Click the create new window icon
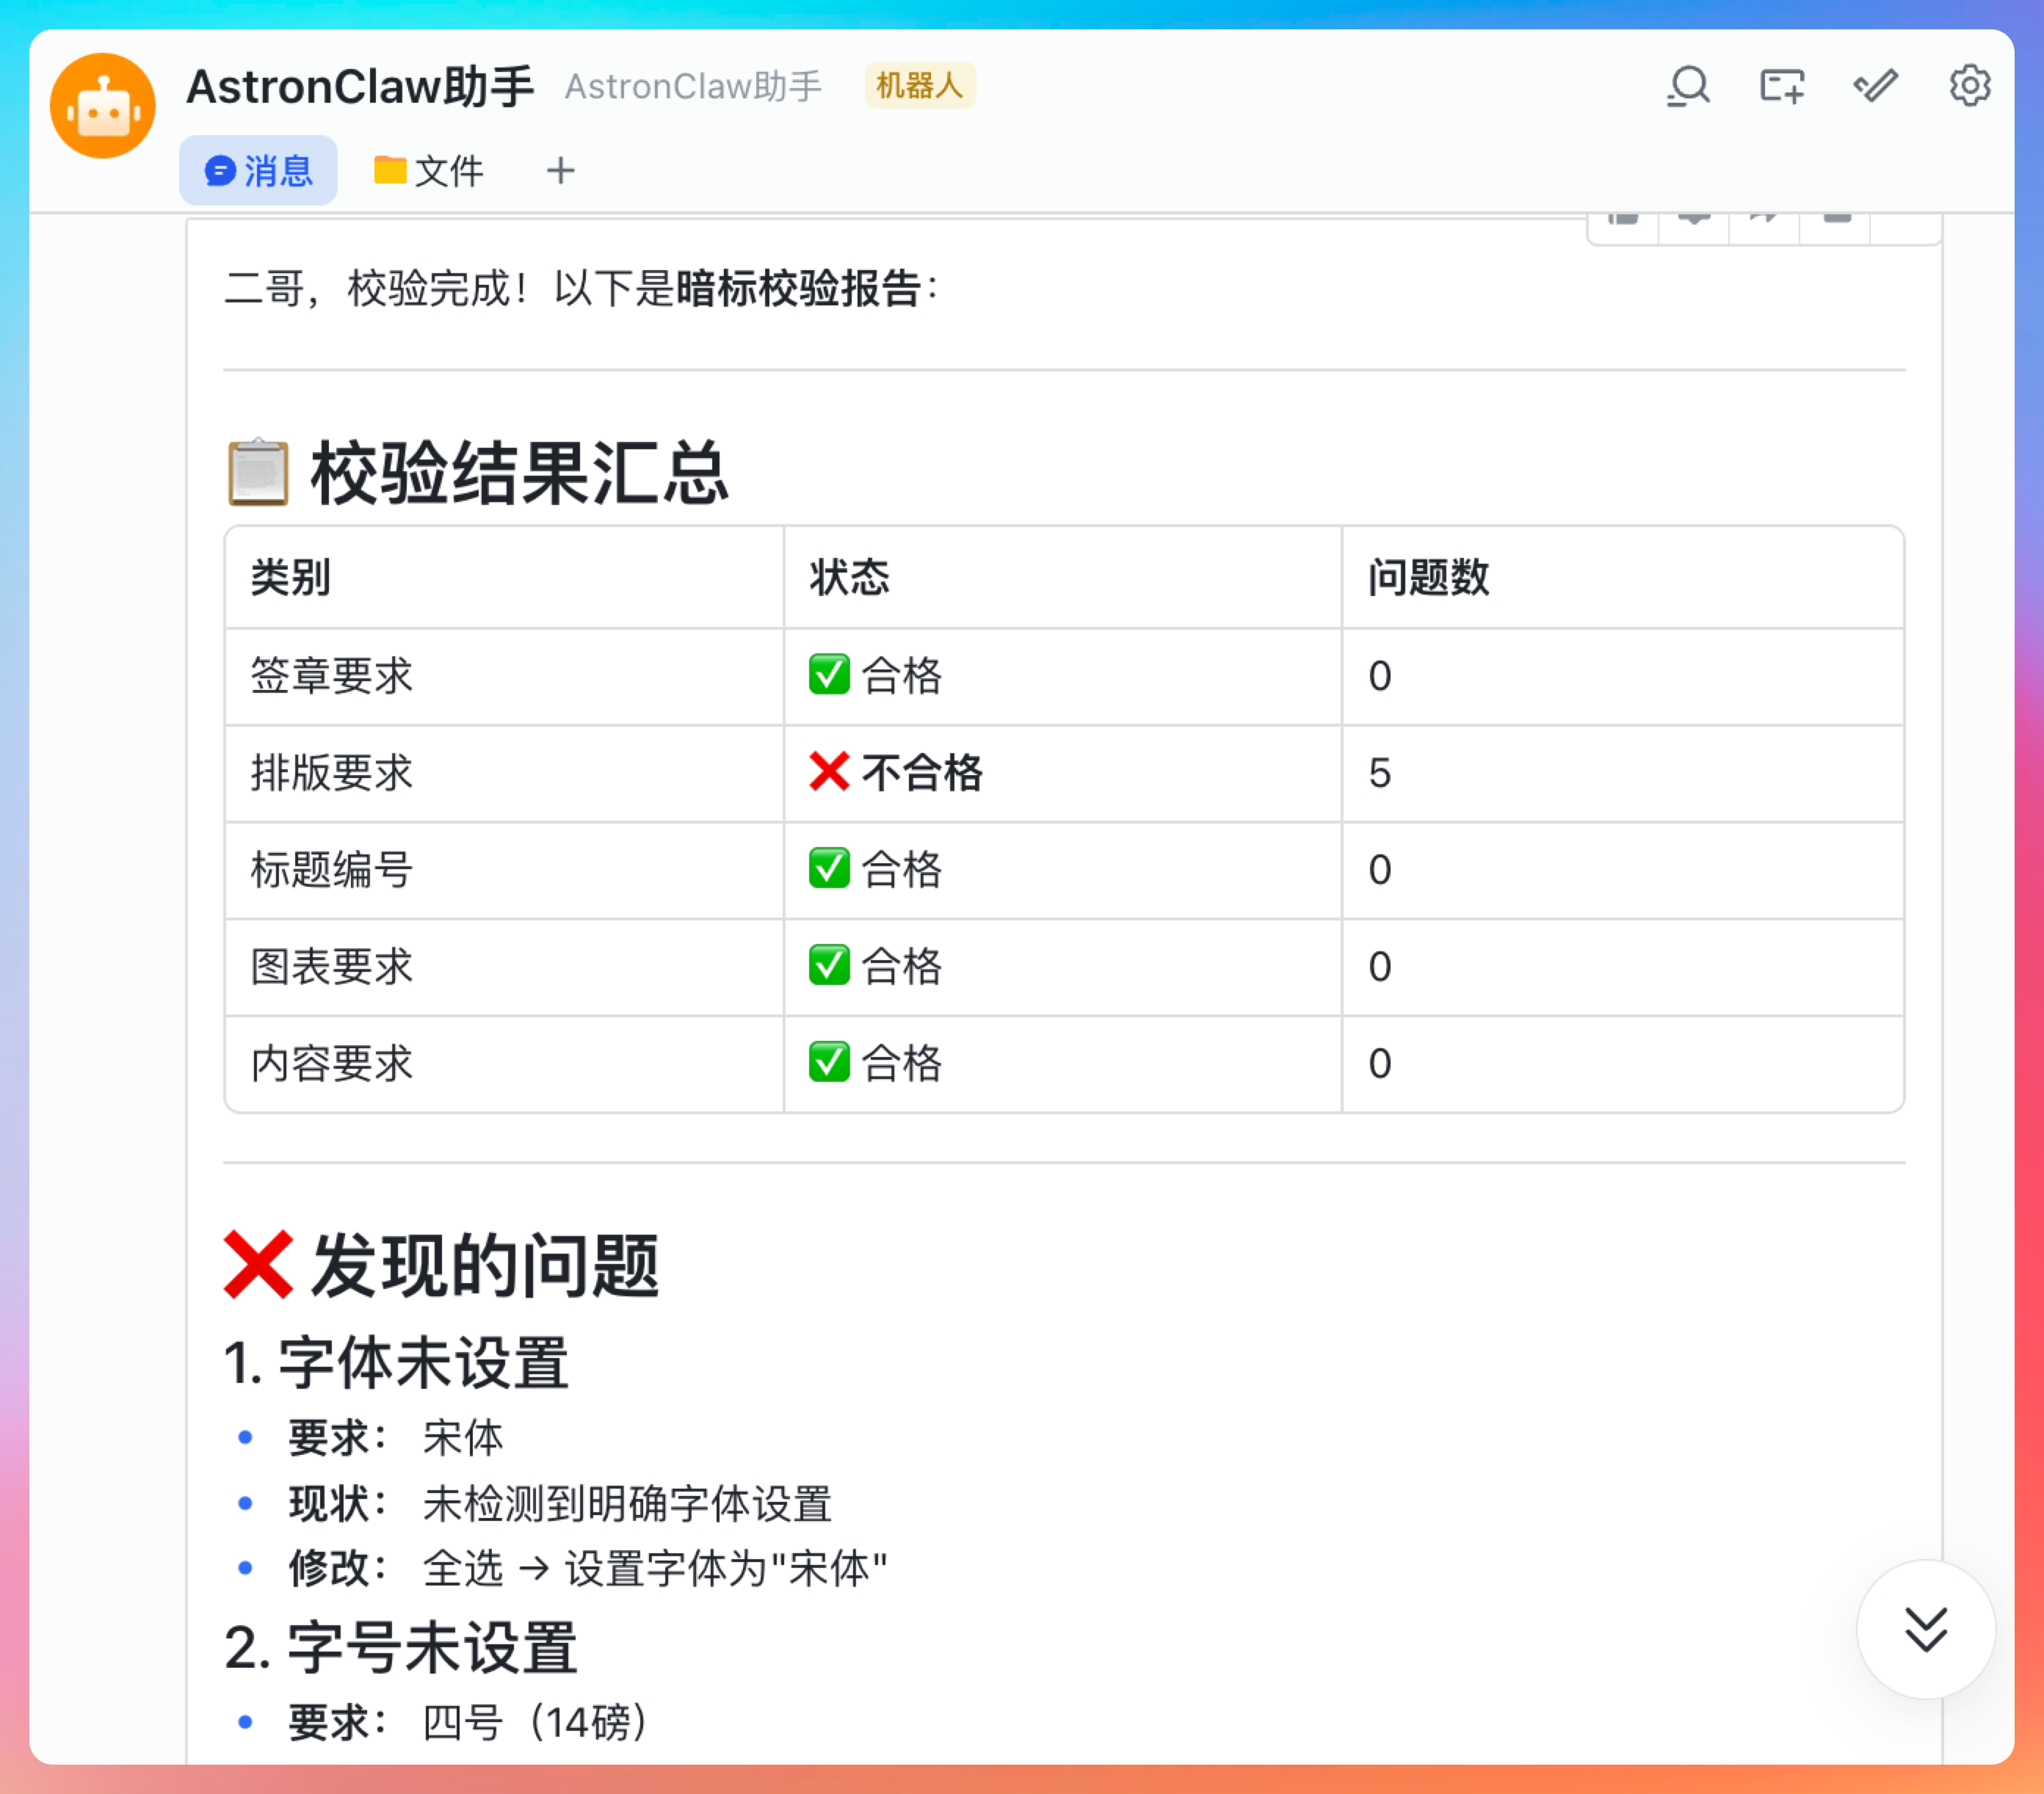 [x=1782, y=86]
